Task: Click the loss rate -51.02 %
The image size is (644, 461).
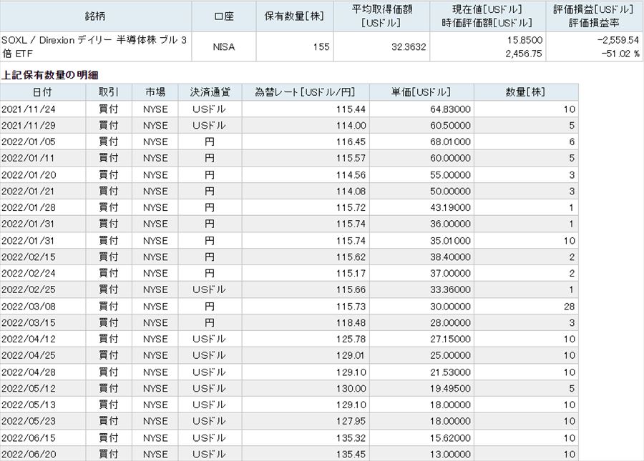Action: click(x=620, y=54)
